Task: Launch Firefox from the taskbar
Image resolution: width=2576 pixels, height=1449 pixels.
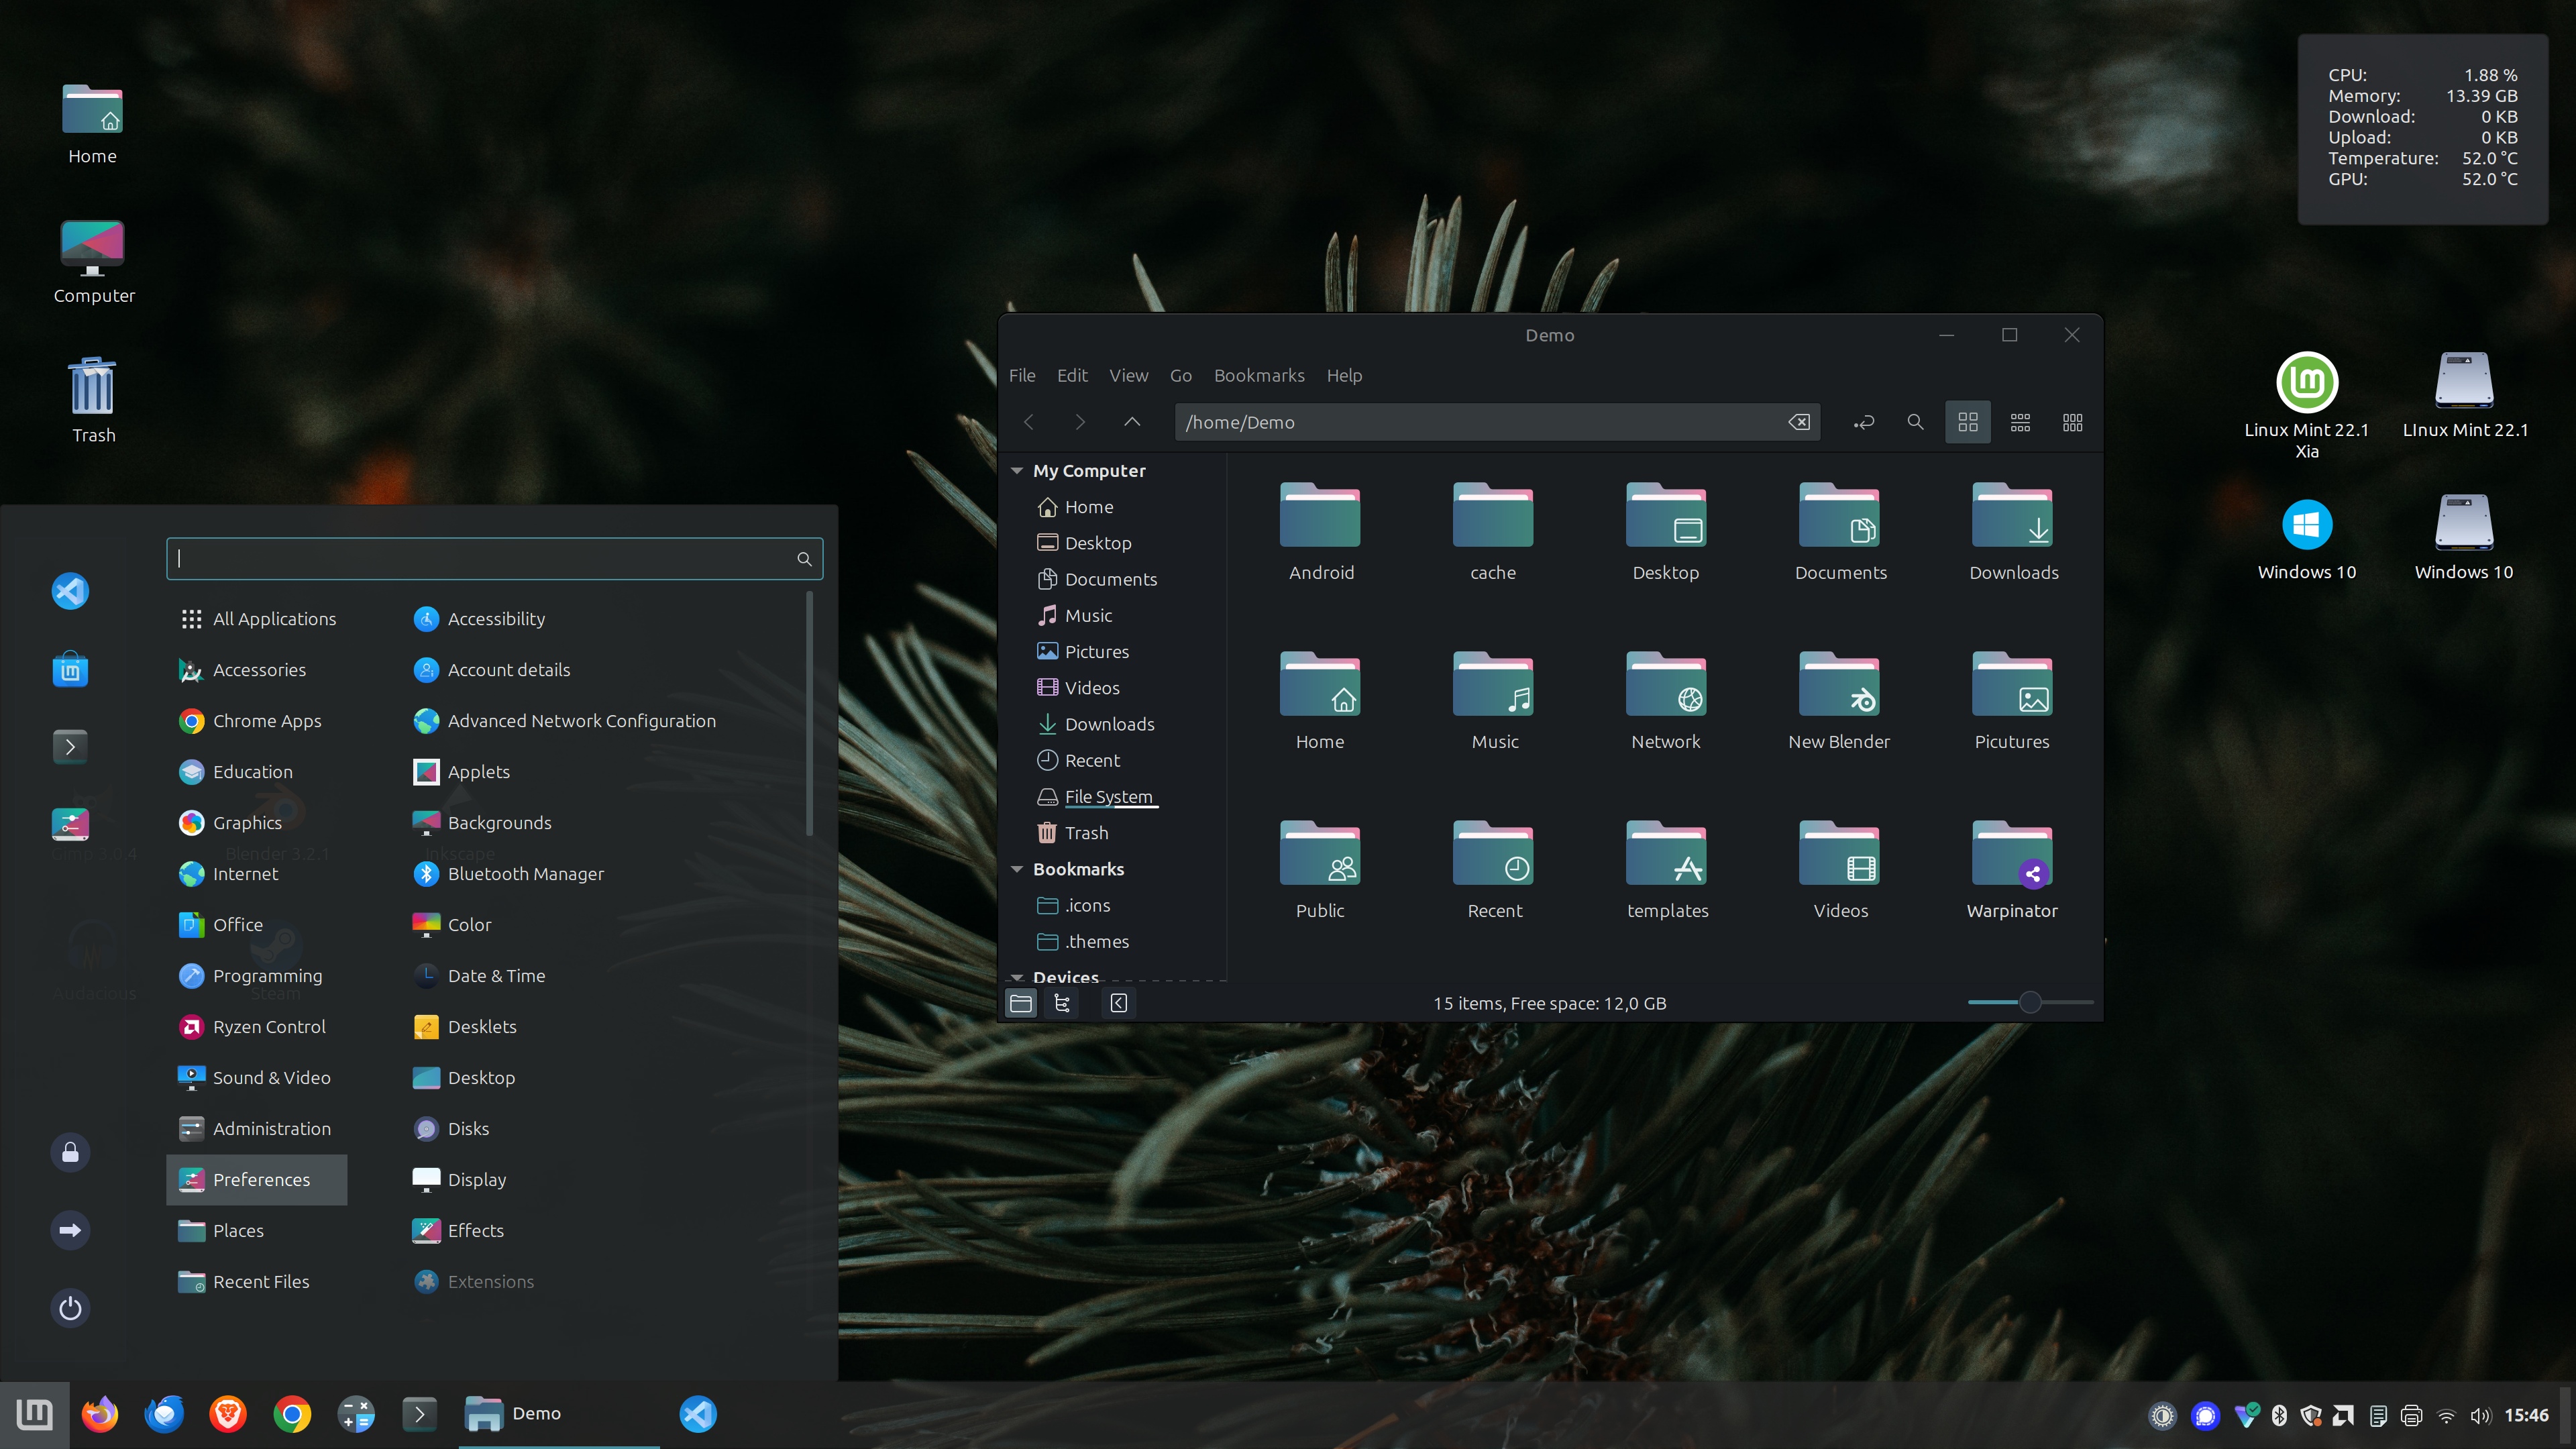Action: click(x=99, y=1414)
